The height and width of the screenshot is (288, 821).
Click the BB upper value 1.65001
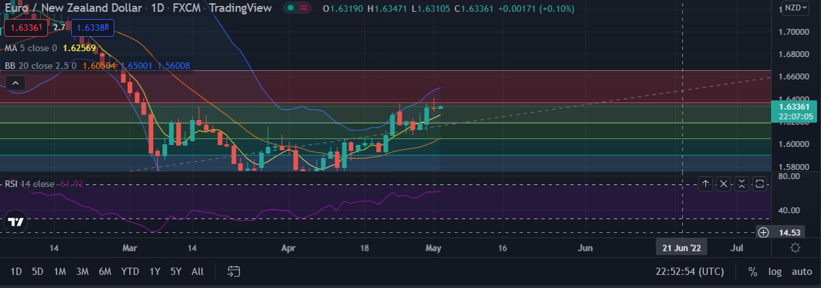pos(137,66)
